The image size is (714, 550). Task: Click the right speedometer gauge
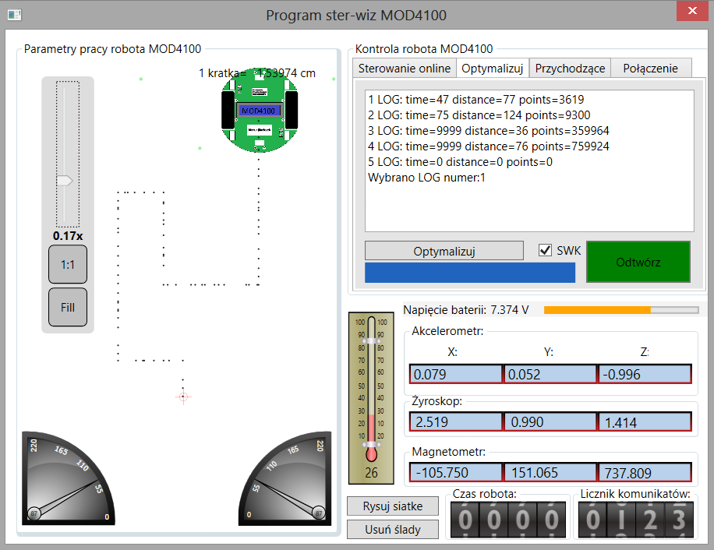(x=285, y=477)
